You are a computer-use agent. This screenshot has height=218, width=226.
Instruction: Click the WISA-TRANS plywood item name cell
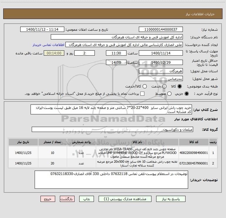137,153
